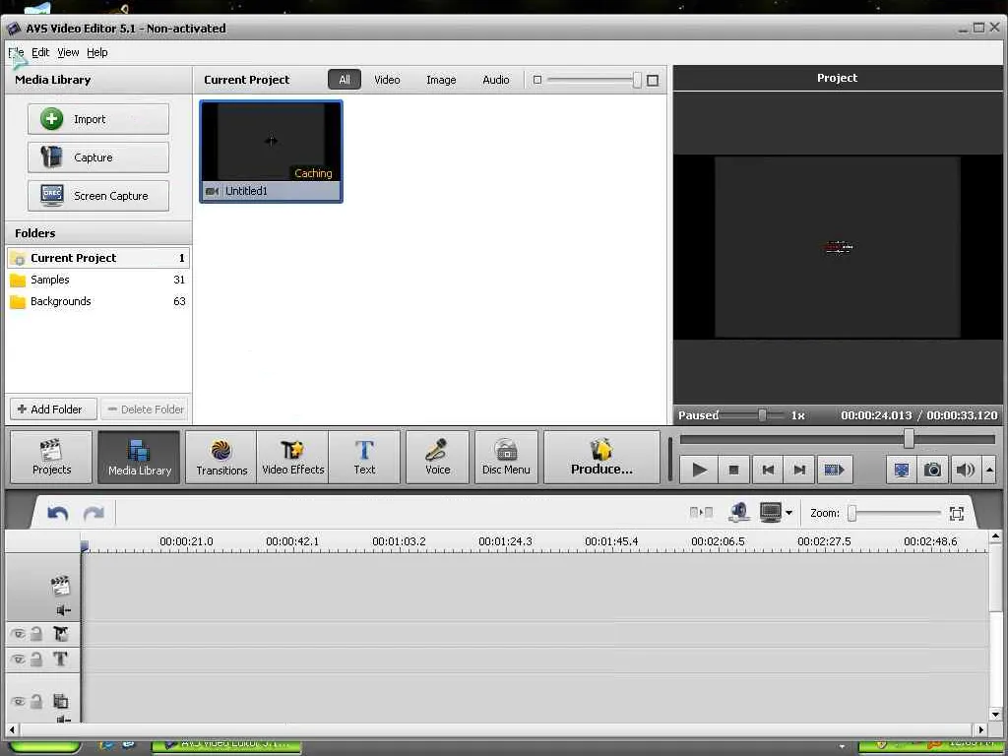The height and width of the screenshot is (756, 1008).
Task: Select the Current Project folder
Action: 98,258
